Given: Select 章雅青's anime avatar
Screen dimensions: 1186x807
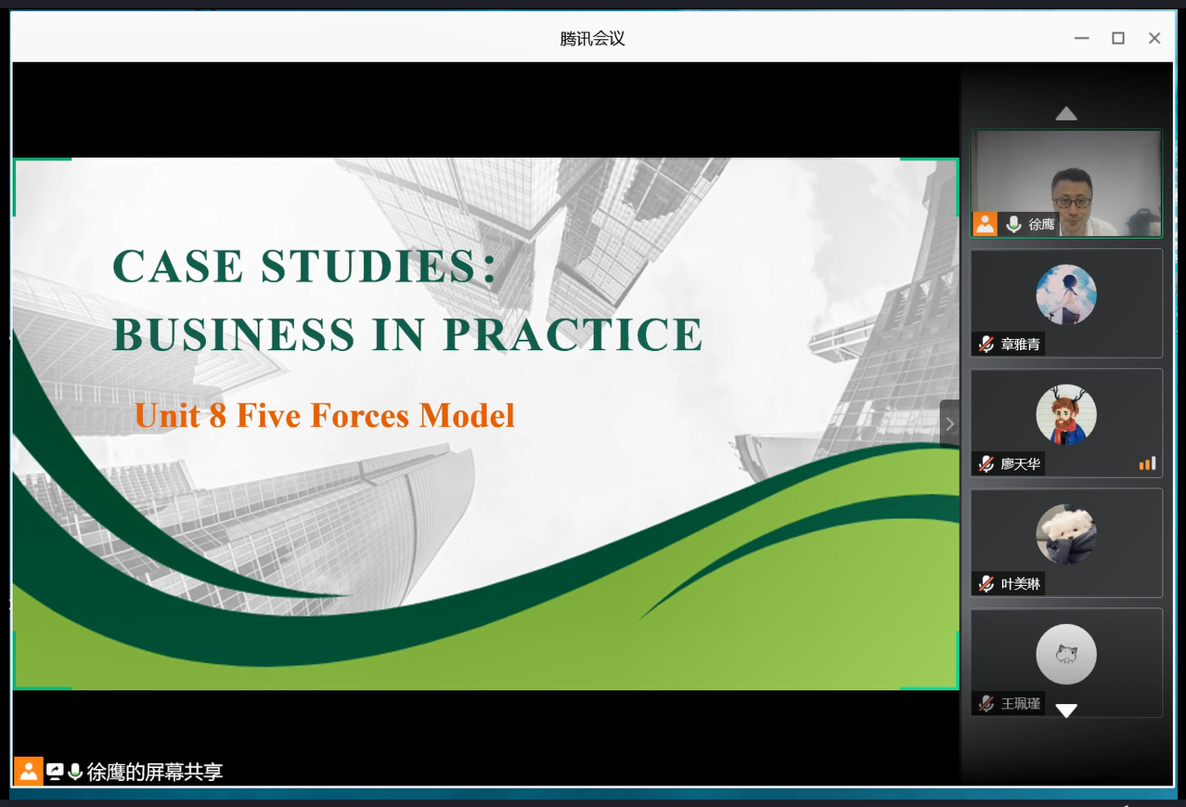Looking at the screenshot, I should (1065, 294).
